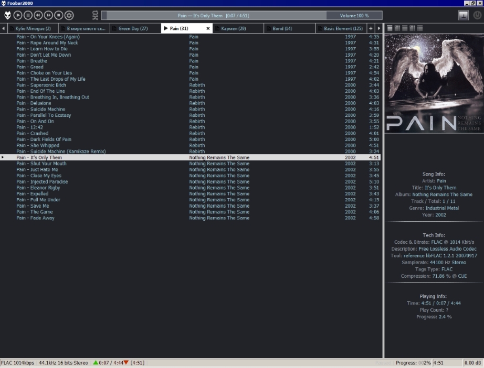Select track 'Pain - On And On'
This screenshot has height=368, width=484.
pyautogui.click(x=190, y=122)
